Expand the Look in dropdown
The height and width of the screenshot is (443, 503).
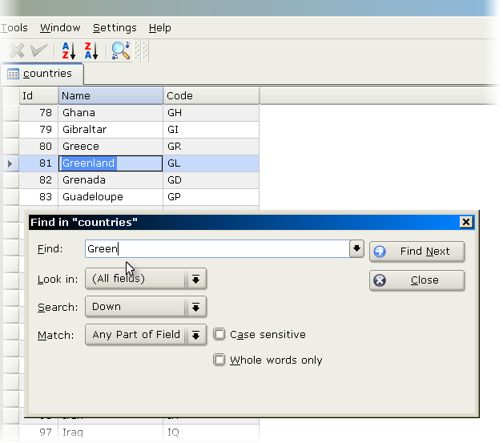click(195, 279)
